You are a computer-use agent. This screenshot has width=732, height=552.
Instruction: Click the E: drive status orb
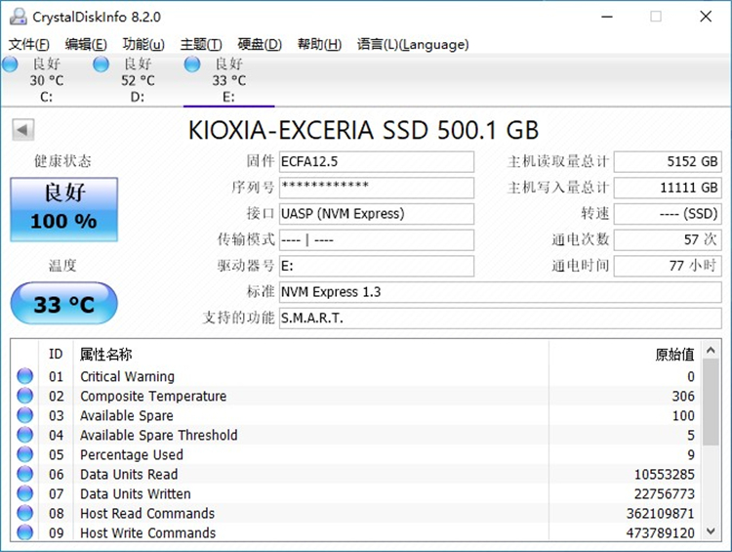pyautogui.click(x=191, y=64)
